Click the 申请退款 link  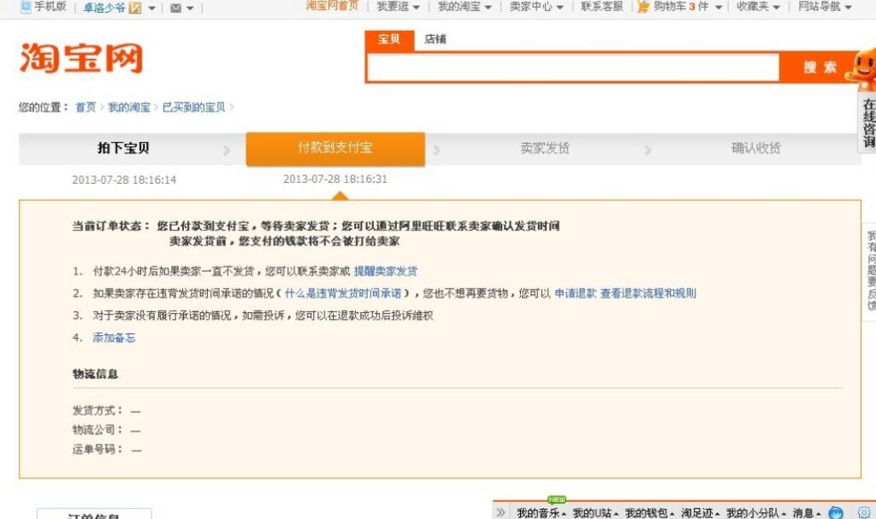pos(575,293)
